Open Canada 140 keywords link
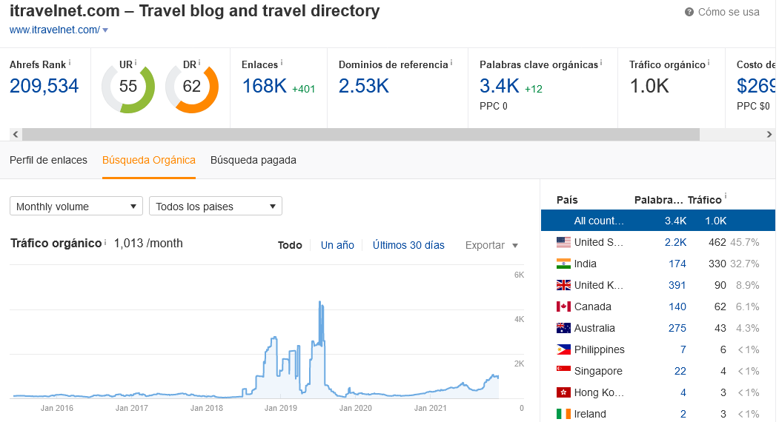The width and height of the screenshot is (779, 422). pyautogui.click(x=677, y=307)
